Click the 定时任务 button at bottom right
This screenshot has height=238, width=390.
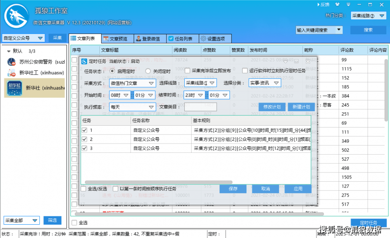point(369,222)
